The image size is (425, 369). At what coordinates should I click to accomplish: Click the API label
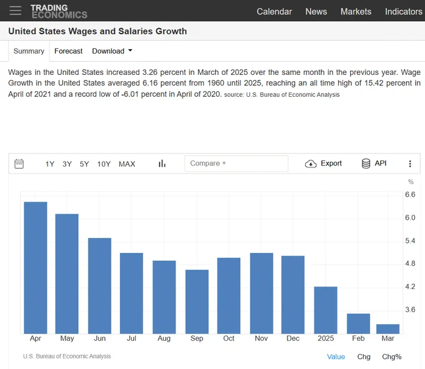pos(381,163)
